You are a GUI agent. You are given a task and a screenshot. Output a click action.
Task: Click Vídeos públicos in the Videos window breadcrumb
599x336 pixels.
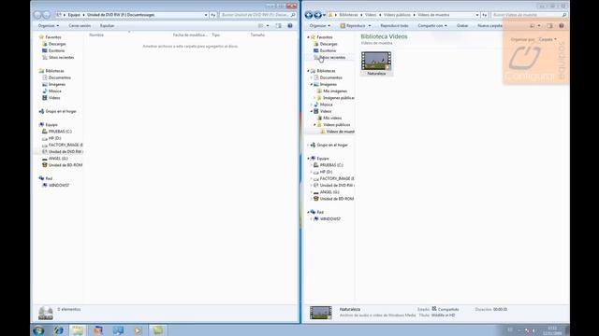coord(397,15)
